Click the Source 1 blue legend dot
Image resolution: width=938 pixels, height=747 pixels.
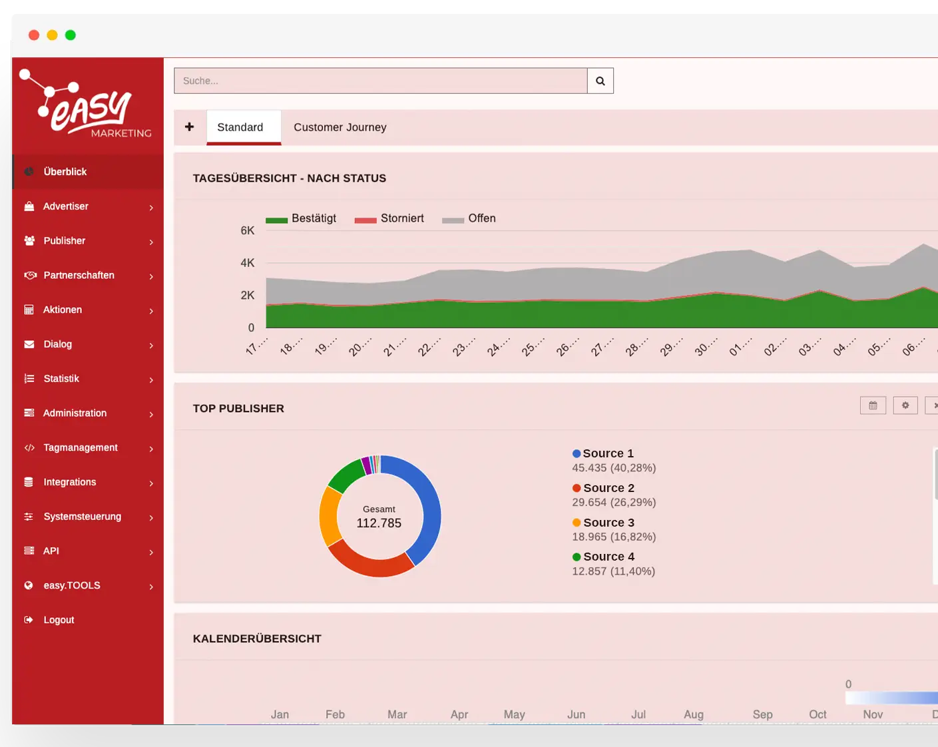pyautogui.click(x=577, y=453)
